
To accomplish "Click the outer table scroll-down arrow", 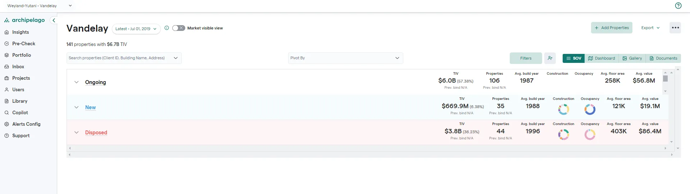I will point(678,148).
